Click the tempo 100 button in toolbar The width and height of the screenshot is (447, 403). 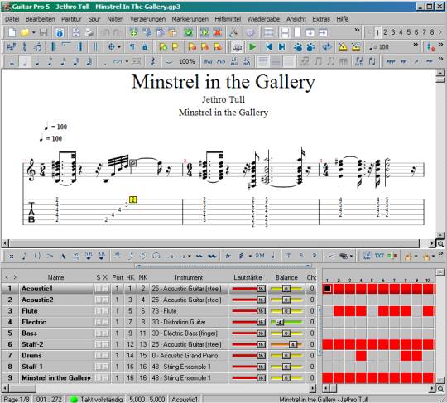coord(379,47)
